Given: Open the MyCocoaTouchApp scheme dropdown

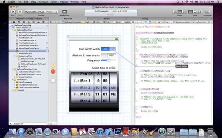Looking at the screenshot, I should (41, 12).
